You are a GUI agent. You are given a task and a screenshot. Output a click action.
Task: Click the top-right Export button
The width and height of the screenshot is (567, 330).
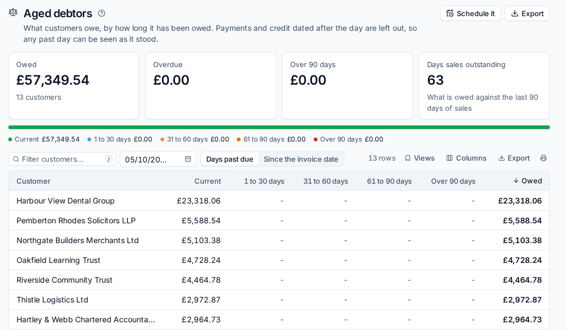527,14
